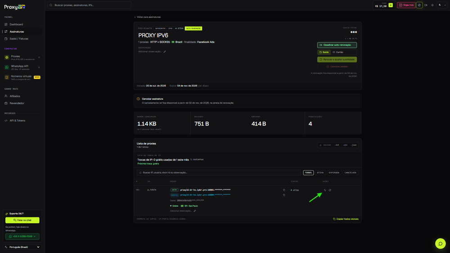Go back via Voltar para assinaturas
The height and width of the screenshot is (253, 450).
pyautogui.click(x=148, y=17)
